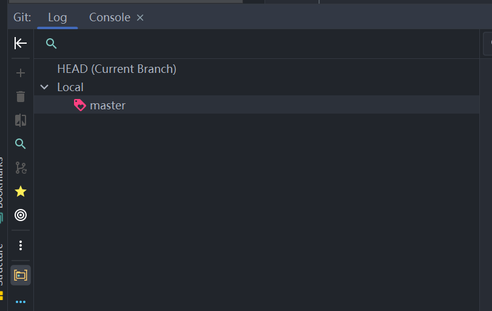This screenshot has width=492, height=311.
Task: Toggle the yellow star favorite marker
Action: click(21, 191)
